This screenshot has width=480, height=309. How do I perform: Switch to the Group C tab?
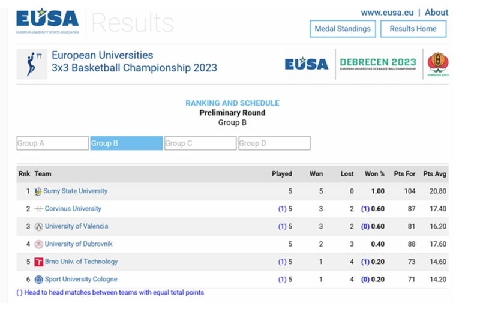(x=200, y=143)
